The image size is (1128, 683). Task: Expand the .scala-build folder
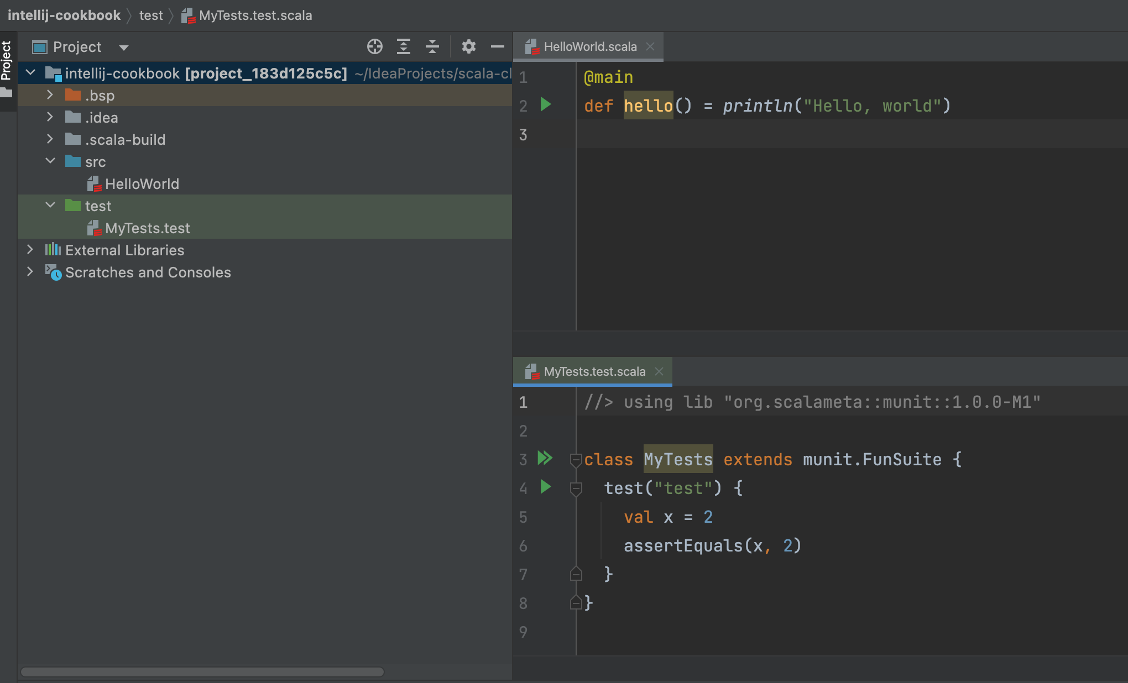tap(50, 139)
